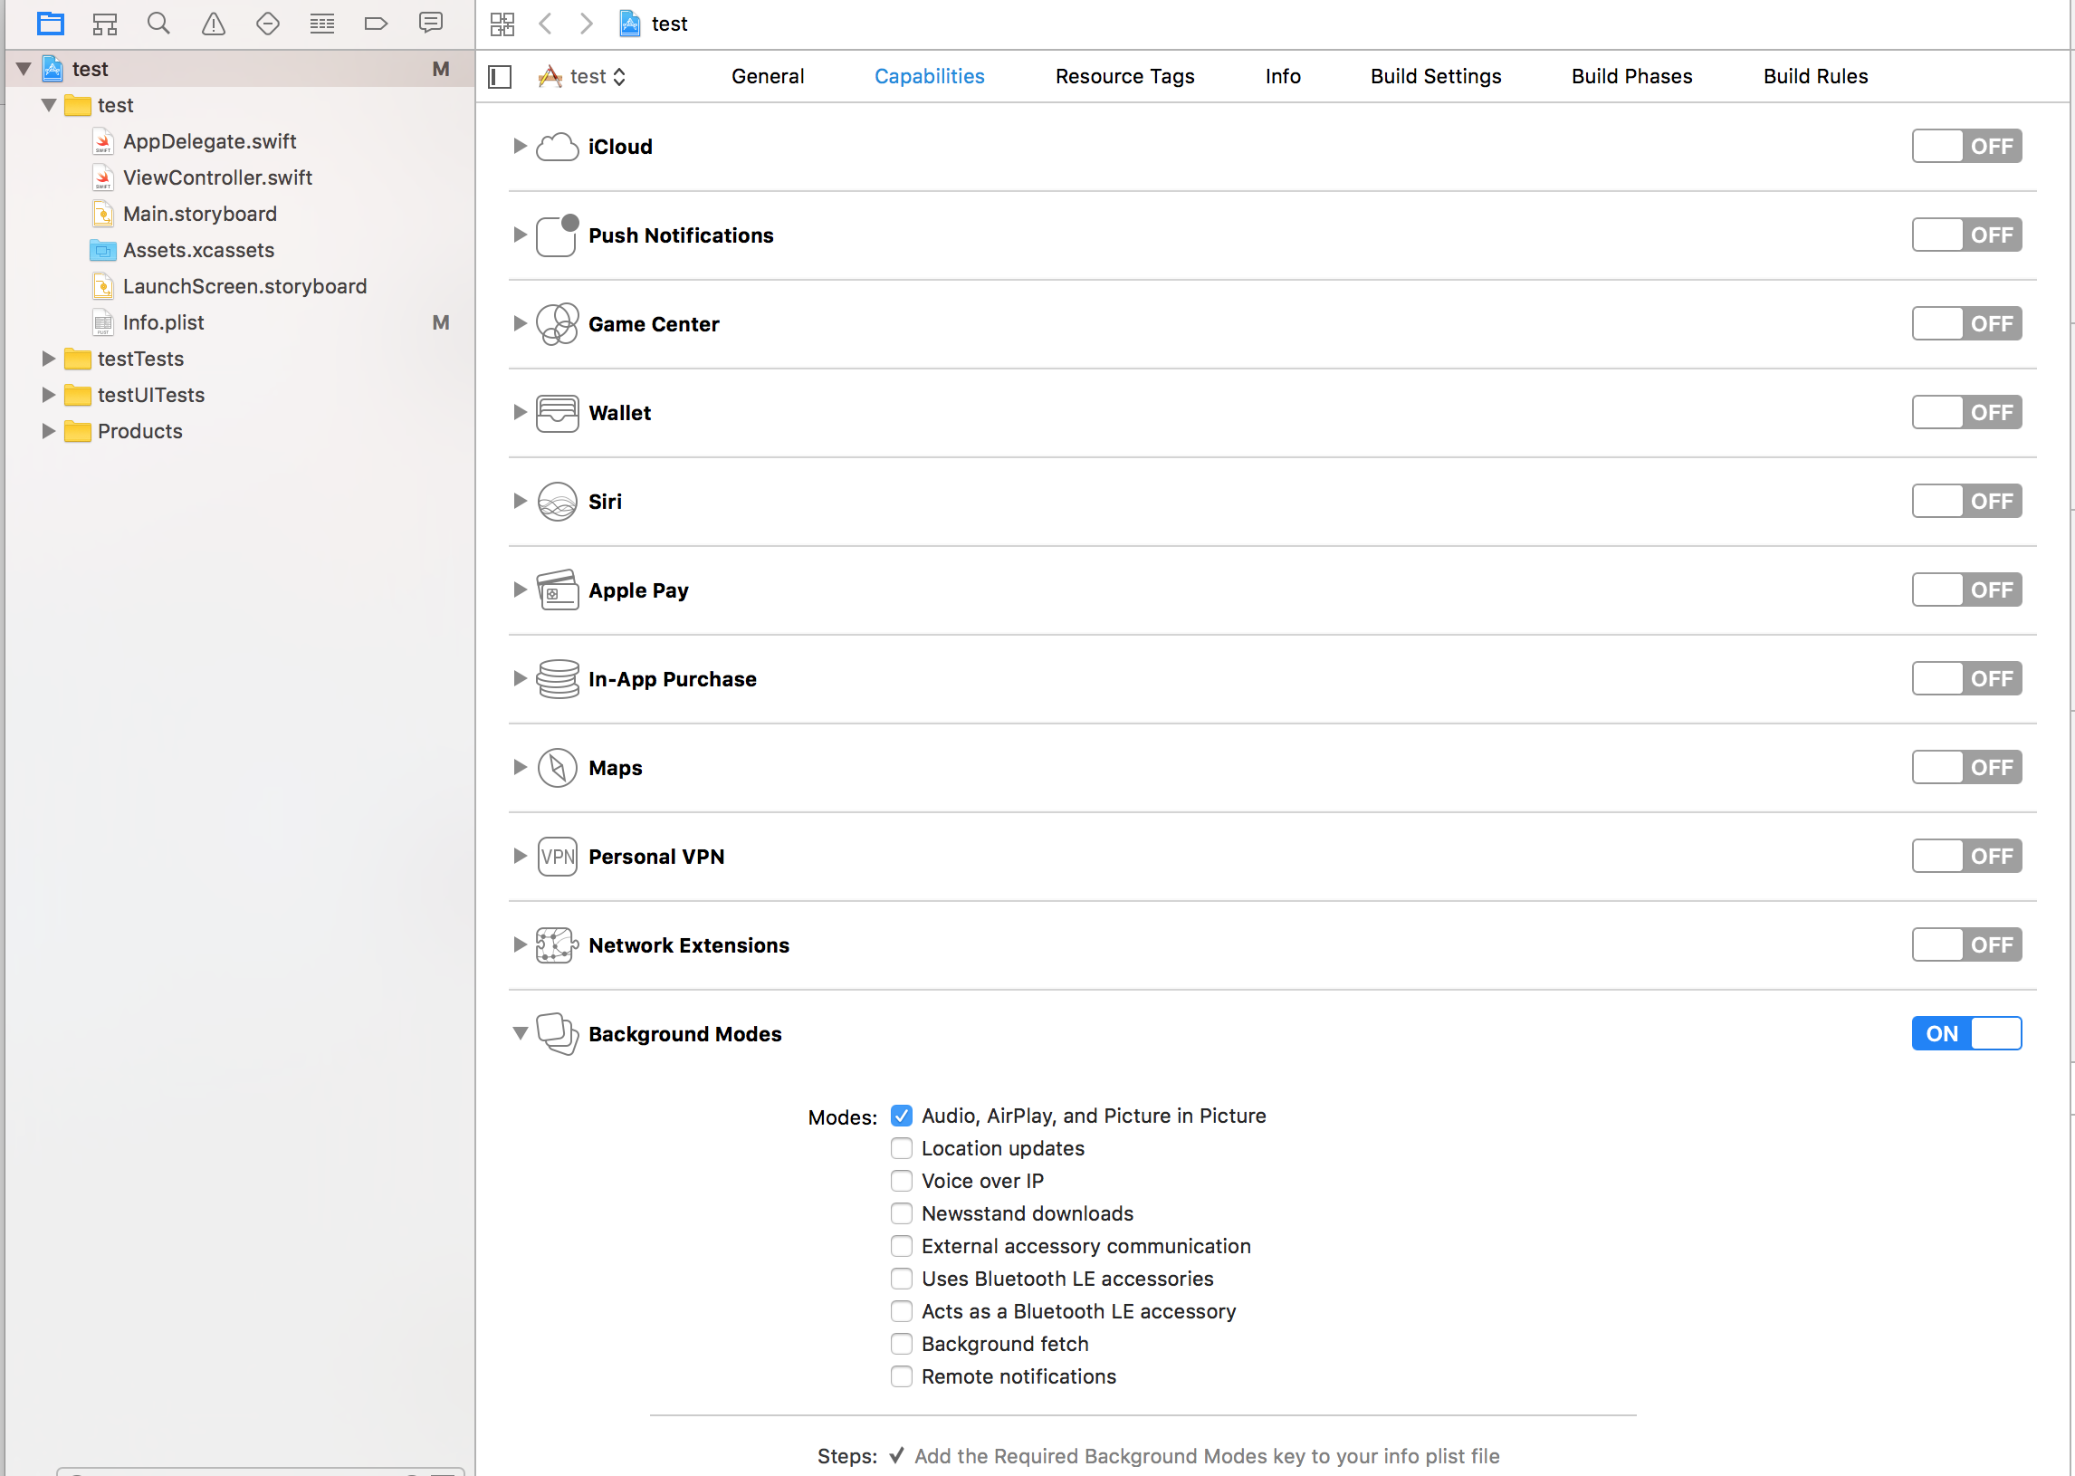Click the Wallet capability icon
This screenshot has height=1476, width=2075.
(556, 412)
